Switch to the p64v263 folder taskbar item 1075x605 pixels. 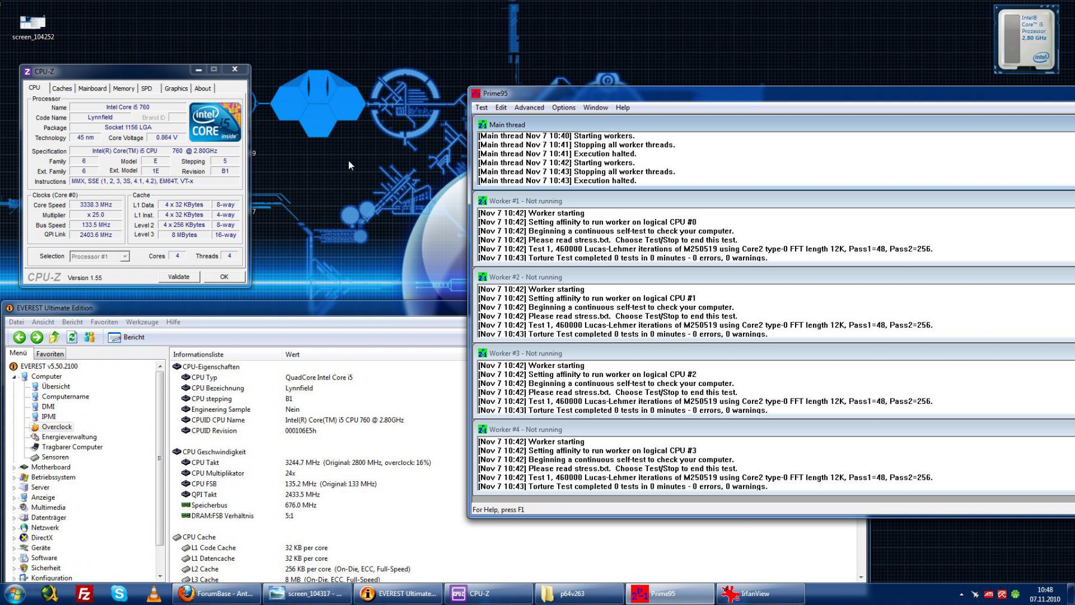point(579,594)
